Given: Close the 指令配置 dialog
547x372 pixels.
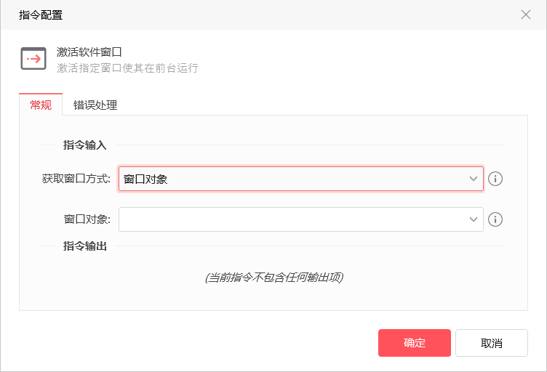Looking at the screenshot, I should pyautogui.click(x=526, y=15).
